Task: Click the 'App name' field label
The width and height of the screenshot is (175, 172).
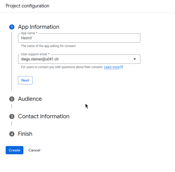Action: (29, 33)
